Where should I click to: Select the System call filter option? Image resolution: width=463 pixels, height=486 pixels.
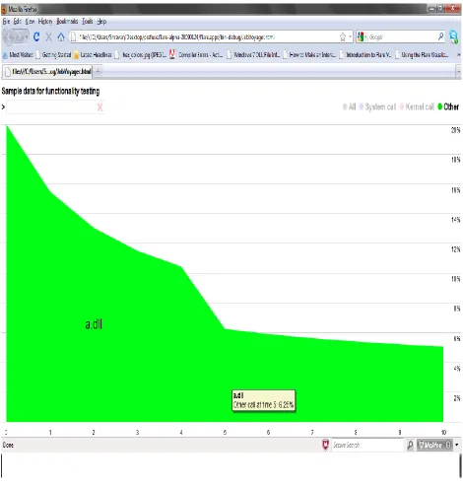377,106
